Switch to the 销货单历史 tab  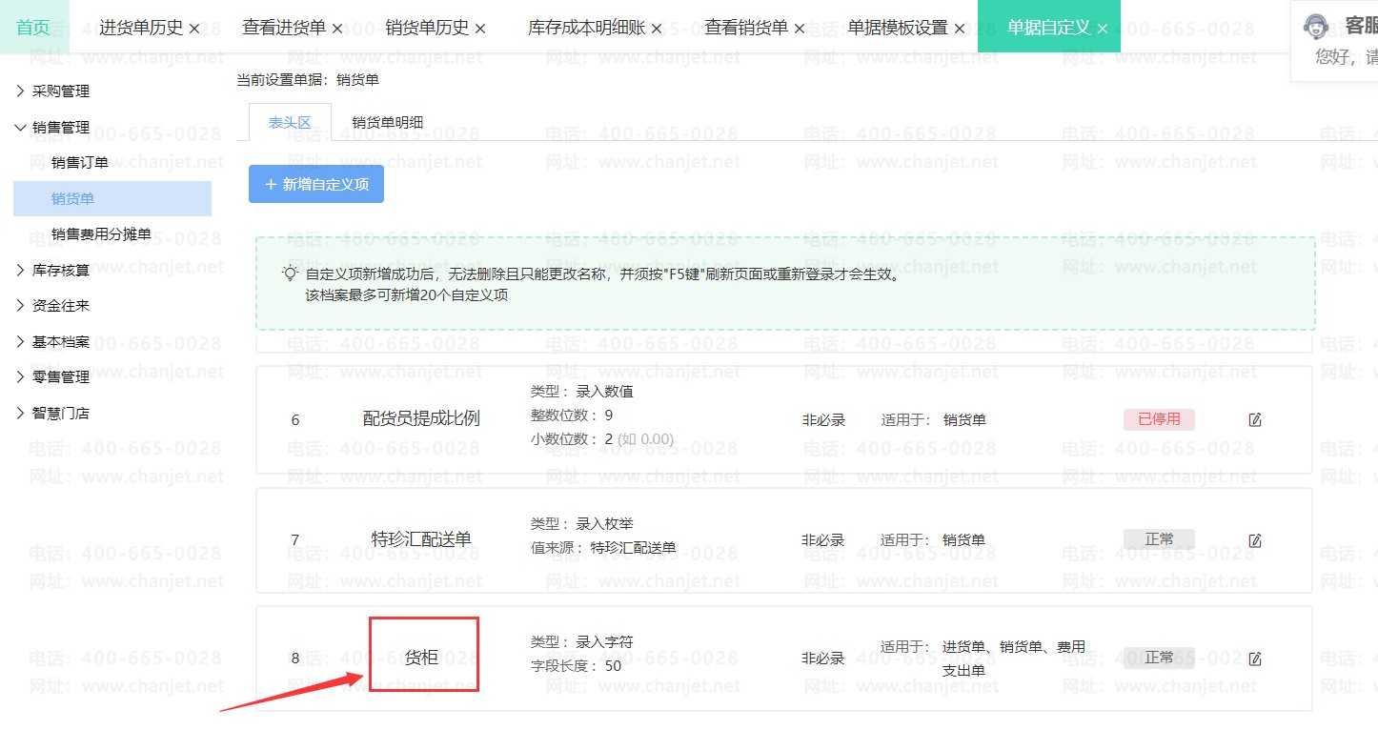pos(427,28)
